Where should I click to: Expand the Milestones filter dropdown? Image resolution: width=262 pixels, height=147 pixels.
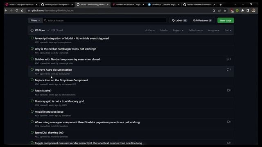(196, 30)
